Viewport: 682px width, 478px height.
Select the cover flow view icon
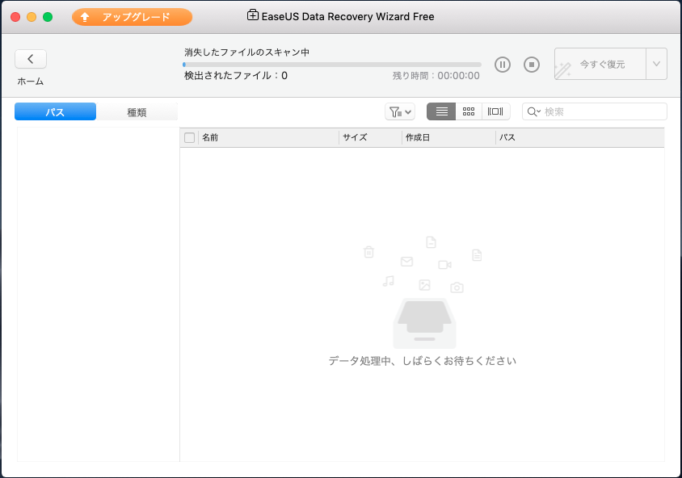coord(495,111)
